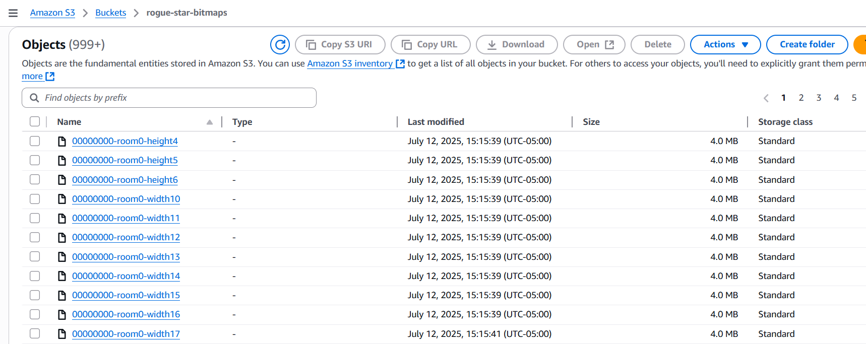
Task: Open the hamburger navigation menu
Action: point(13,13)
